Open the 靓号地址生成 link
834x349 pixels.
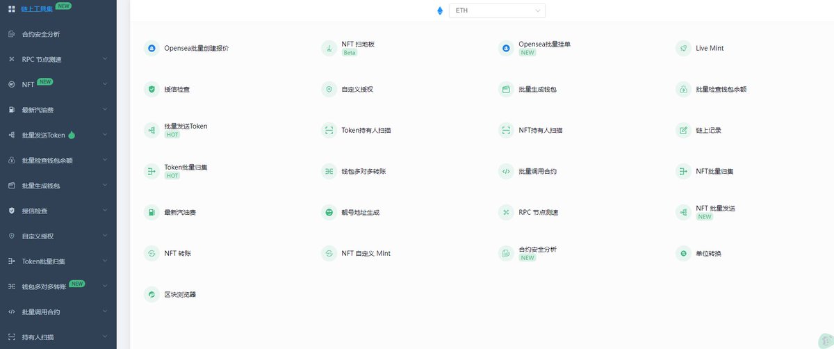tap(360, 213)
